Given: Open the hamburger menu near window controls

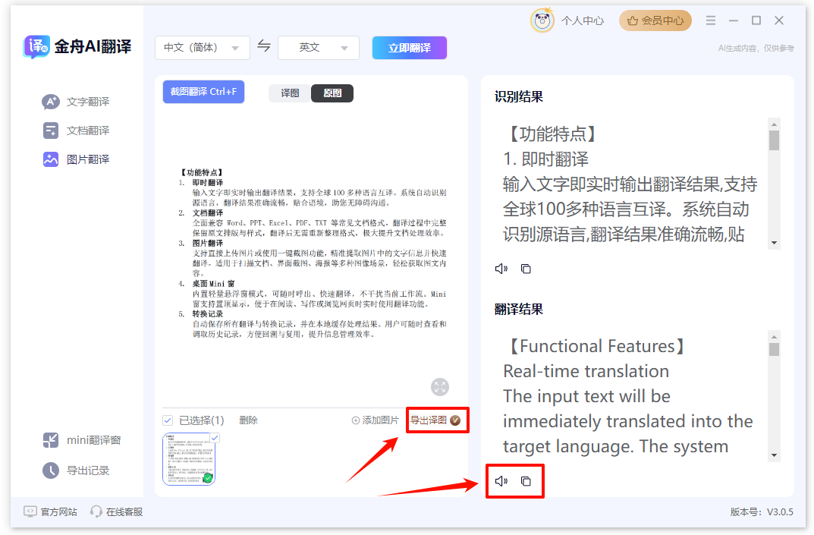Looking at the screenshot, I should pyautogui.click(x=710, y=20).
